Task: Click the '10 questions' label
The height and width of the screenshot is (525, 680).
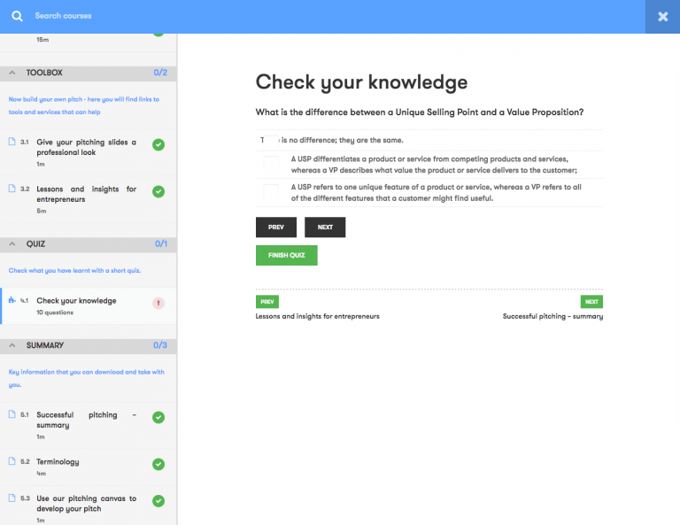Action: (55, 313)
